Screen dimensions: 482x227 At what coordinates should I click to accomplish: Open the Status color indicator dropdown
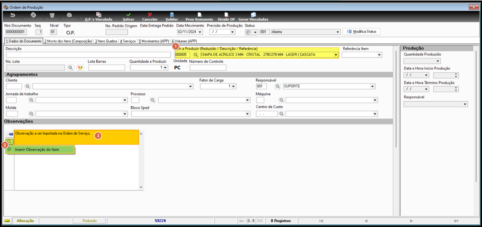[256, 32]
